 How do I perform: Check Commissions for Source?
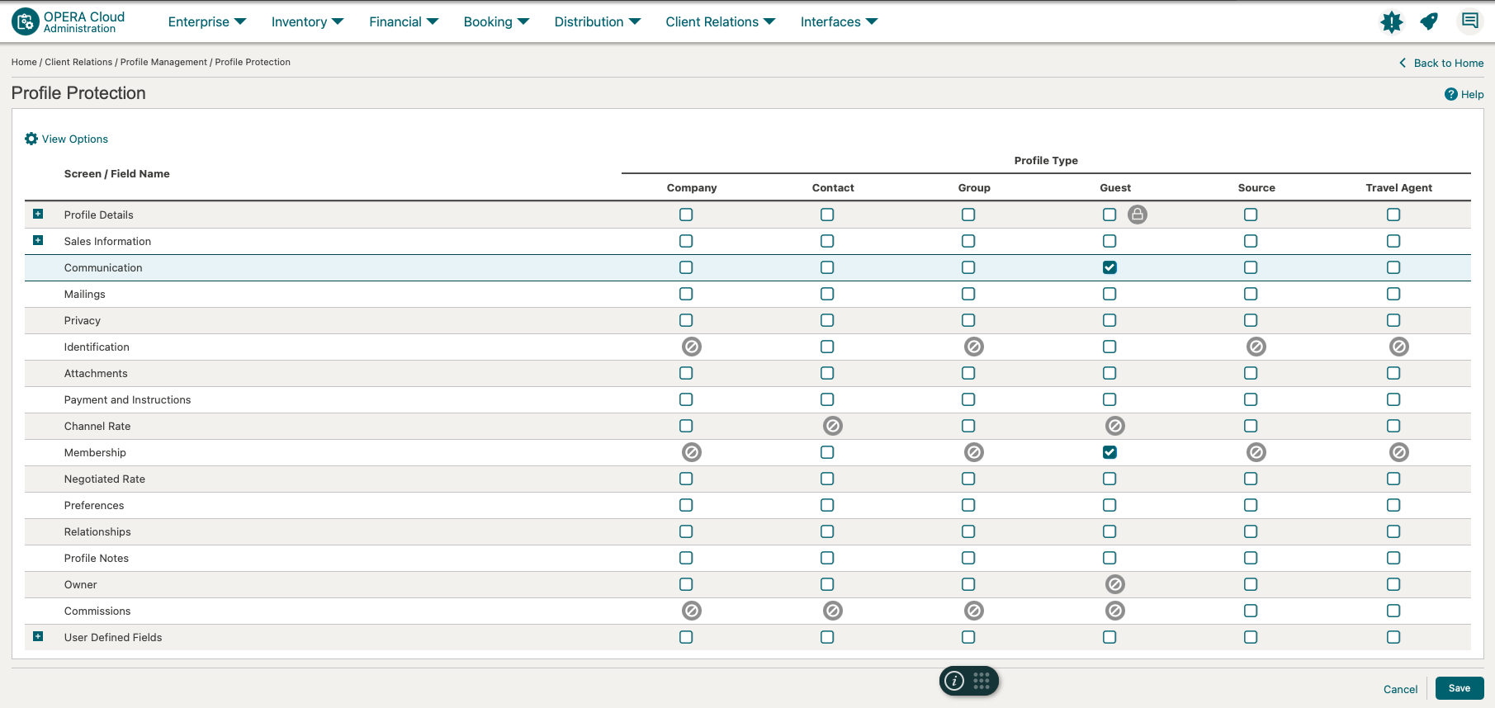(1251, 611)
